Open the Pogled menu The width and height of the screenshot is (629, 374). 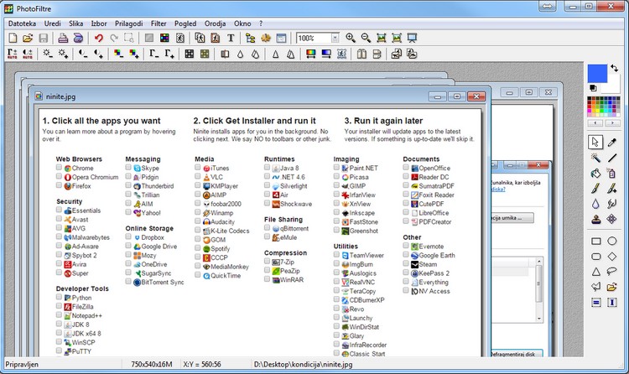click(185, 23)
